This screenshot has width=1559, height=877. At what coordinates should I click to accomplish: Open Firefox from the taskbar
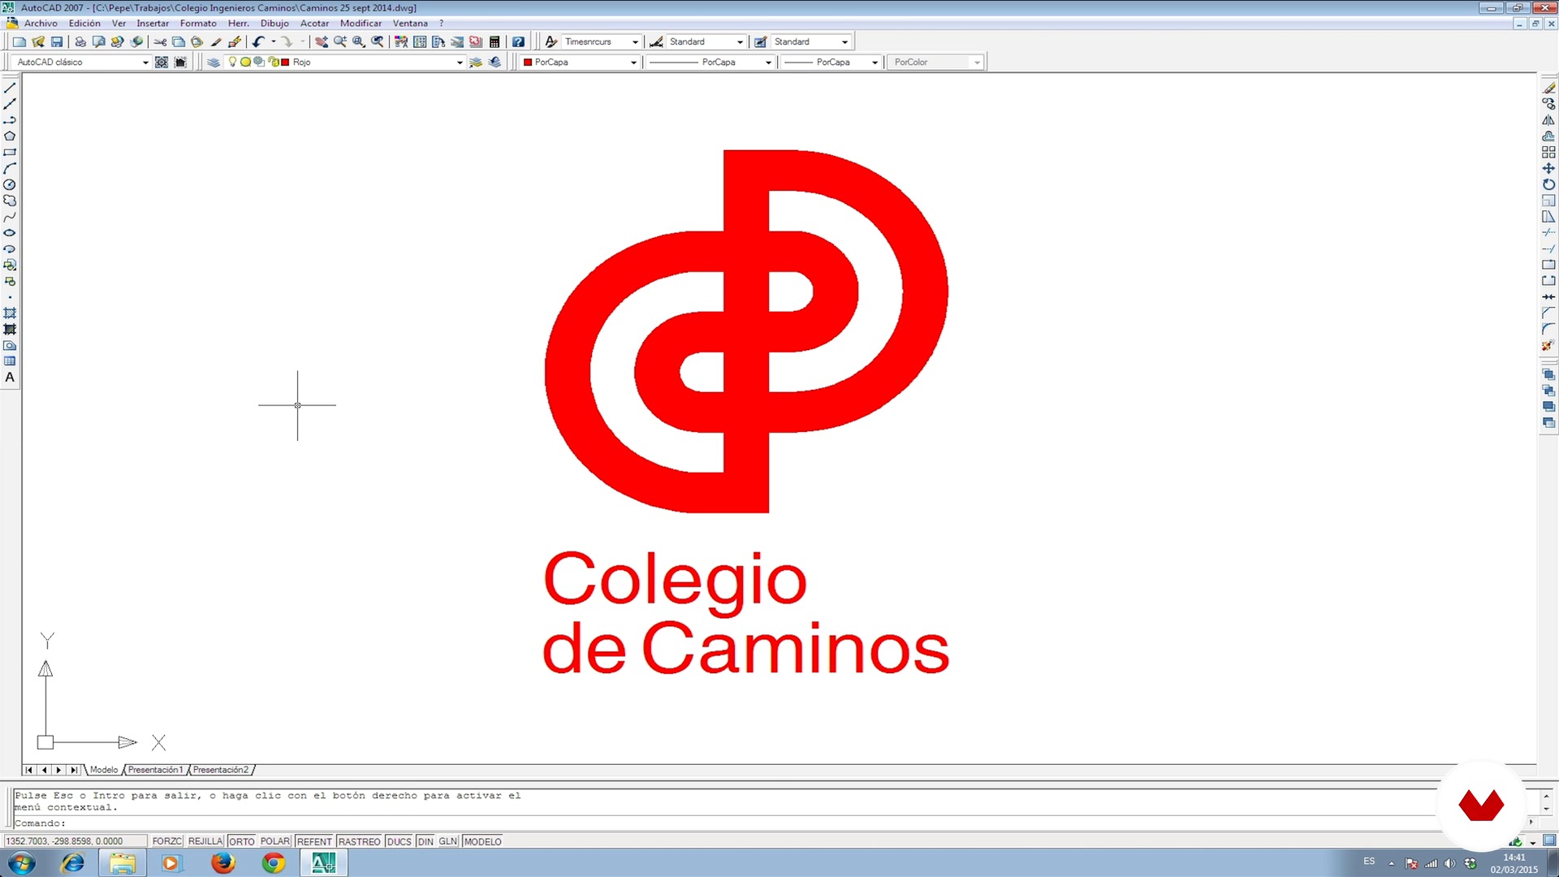click(x=222, y=862)
